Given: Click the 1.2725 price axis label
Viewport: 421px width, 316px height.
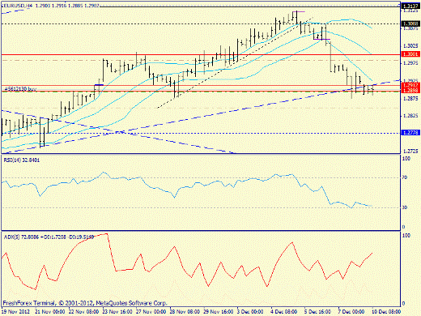Looking at the screenshot, I should (410, 151).
